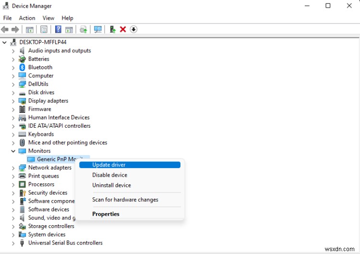Viewport: 360px width, 254px height.
Task: Select the Display adapters label
Action: pyautogui.click(x=48, y=101)
